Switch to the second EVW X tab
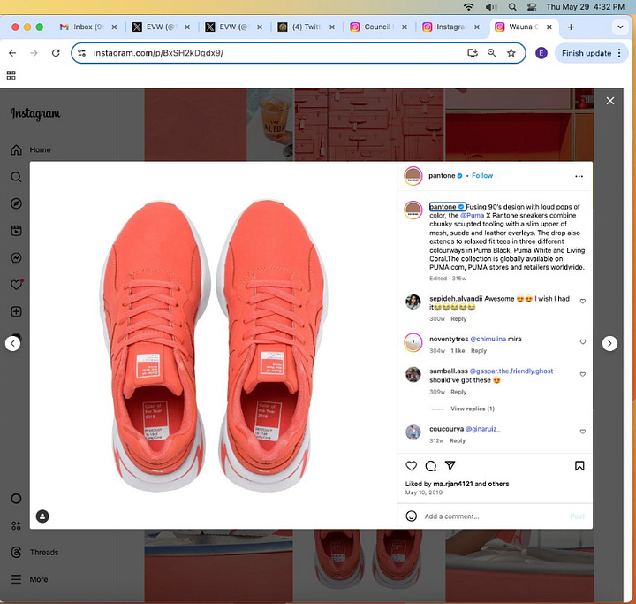This screenshot has width=636, height=604. click(x=234, y=27)
